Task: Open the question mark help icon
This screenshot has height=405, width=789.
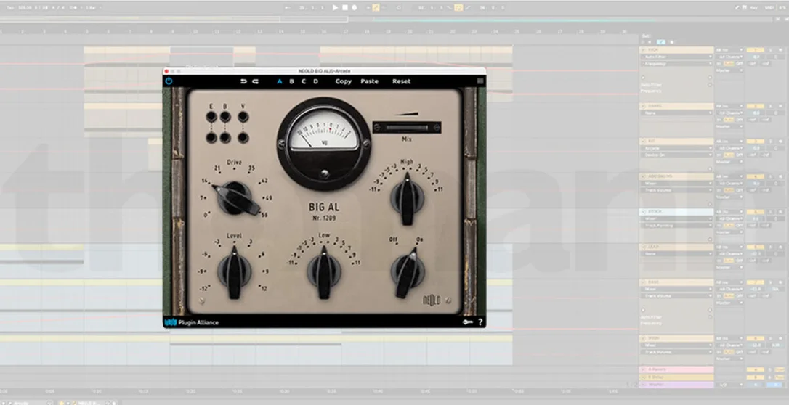Action: pos(480,322)
